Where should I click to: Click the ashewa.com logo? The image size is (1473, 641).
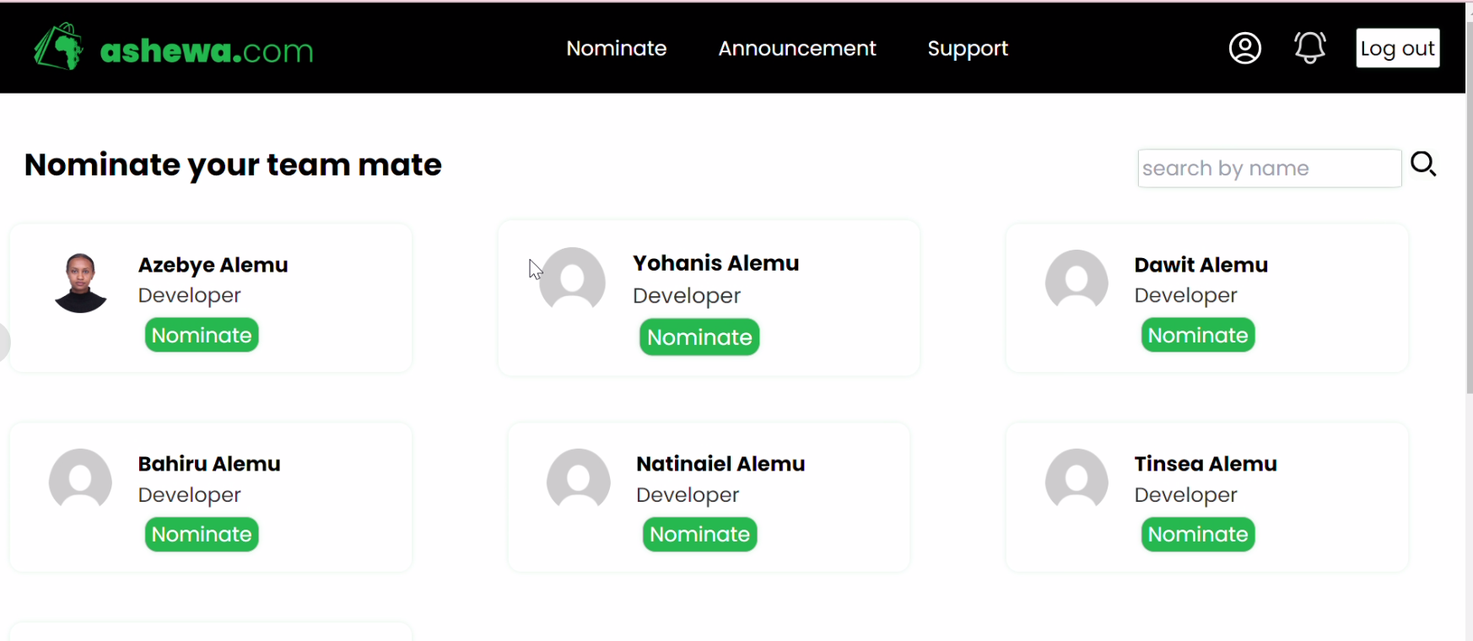173,49
